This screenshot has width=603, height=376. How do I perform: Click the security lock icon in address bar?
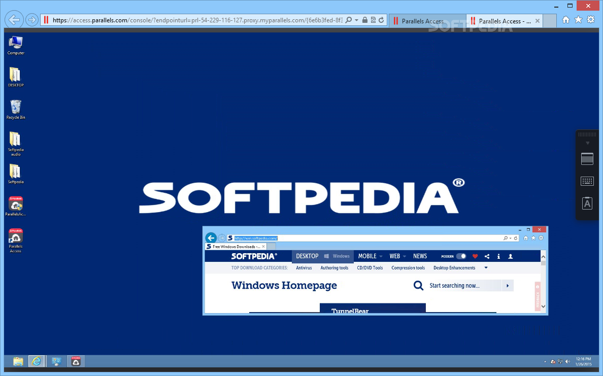[x=364, y=20]
